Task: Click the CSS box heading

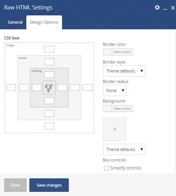Action: click(x=12, y=38)
